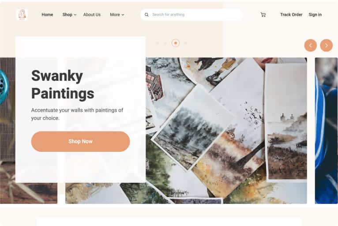Screen dimensions: 338x226
Task: Click the search magnifier icon
Action: [x=146, y=15]
